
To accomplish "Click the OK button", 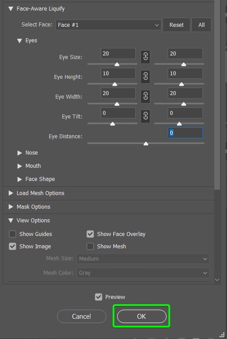I will click(x=142, y=317).
